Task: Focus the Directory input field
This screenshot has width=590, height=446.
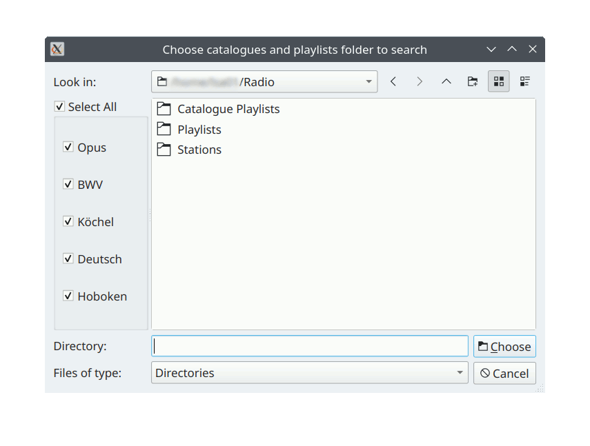Action: click(x=310, y=346)
